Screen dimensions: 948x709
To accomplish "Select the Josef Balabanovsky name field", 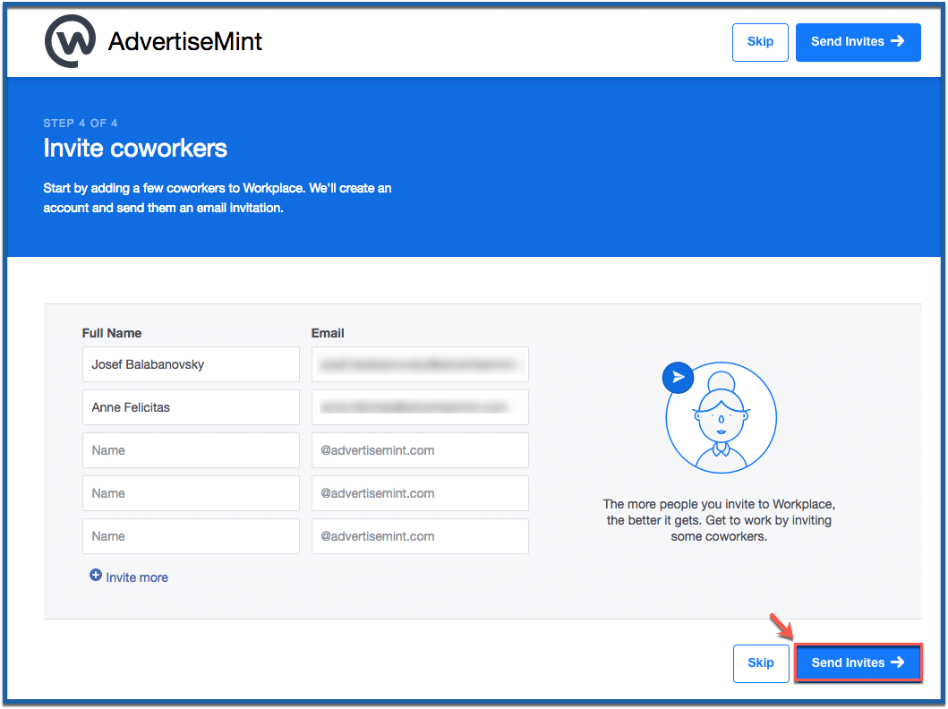I will [191, 364].
